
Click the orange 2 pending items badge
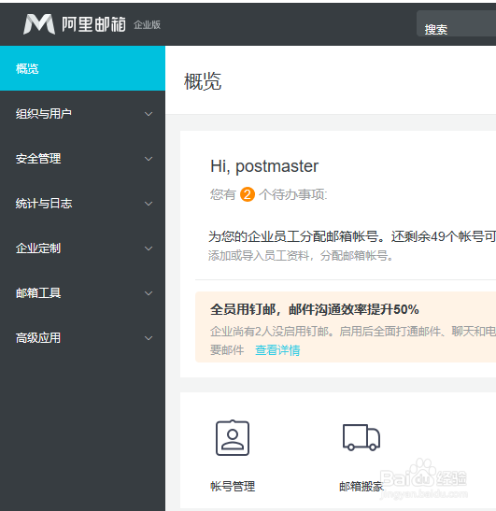[248, 194]
